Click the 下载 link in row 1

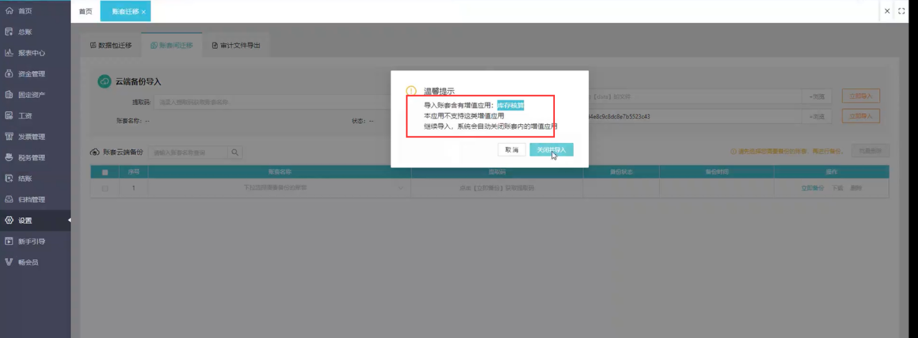pos(837,188)
